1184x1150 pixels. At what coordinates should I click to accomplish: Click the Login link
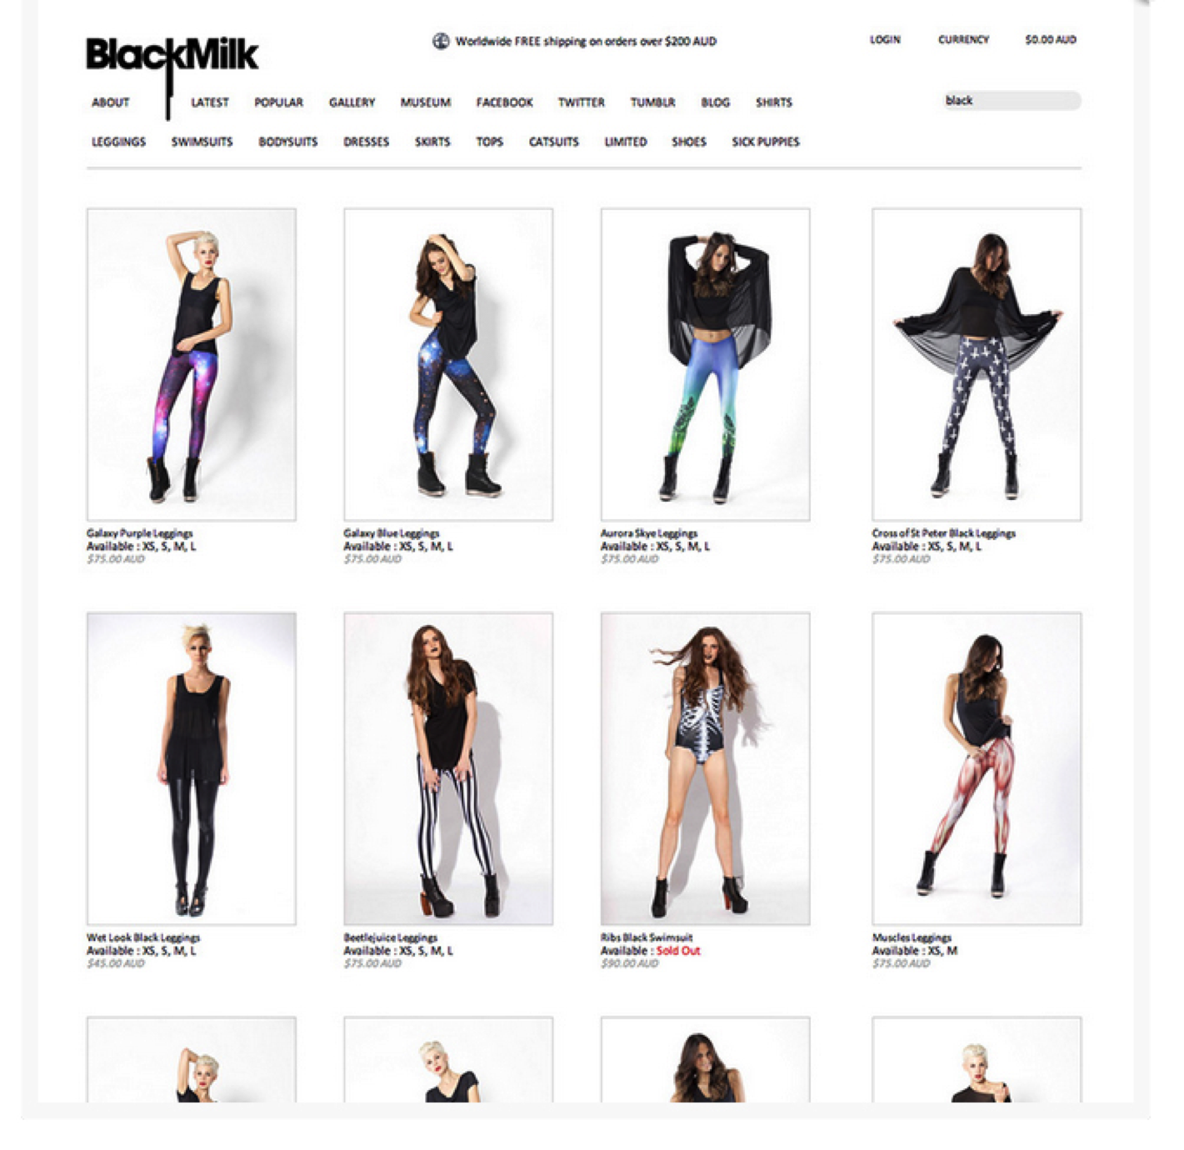tap(885, 39)
